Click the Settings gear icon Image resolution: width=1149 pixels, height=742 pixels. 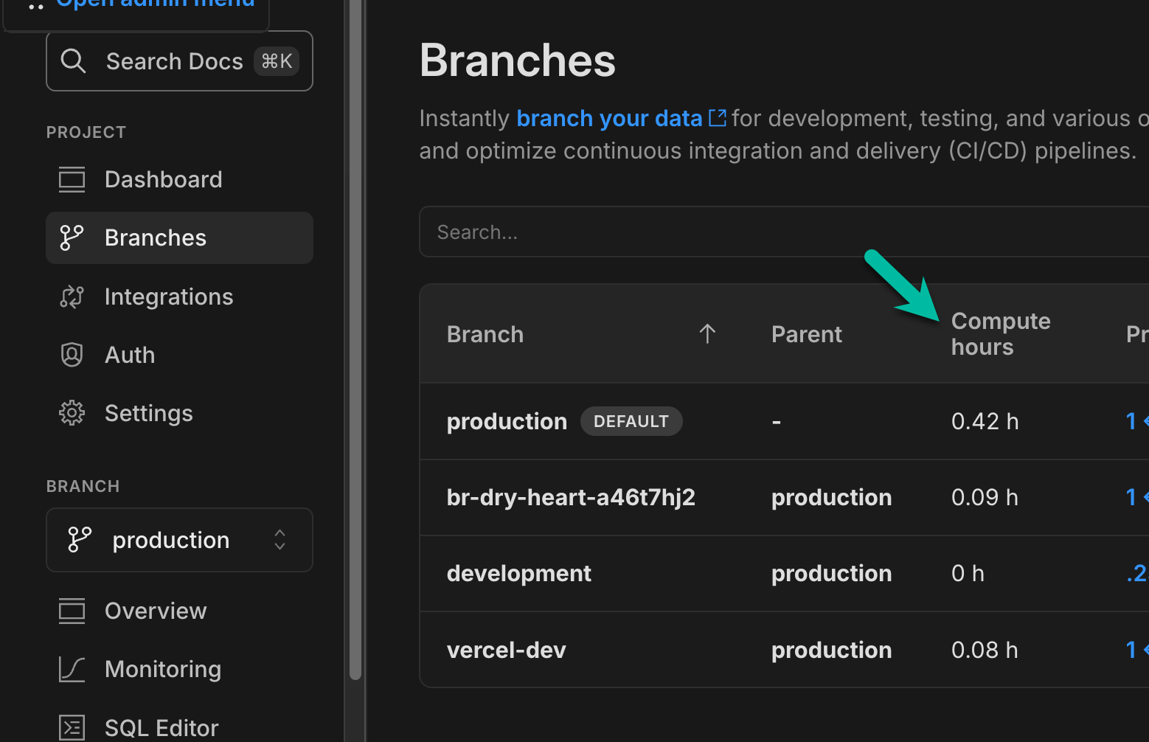tap(72, 413)
